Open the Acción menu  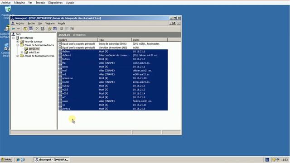pyautogui.click(x=31, y=24)
